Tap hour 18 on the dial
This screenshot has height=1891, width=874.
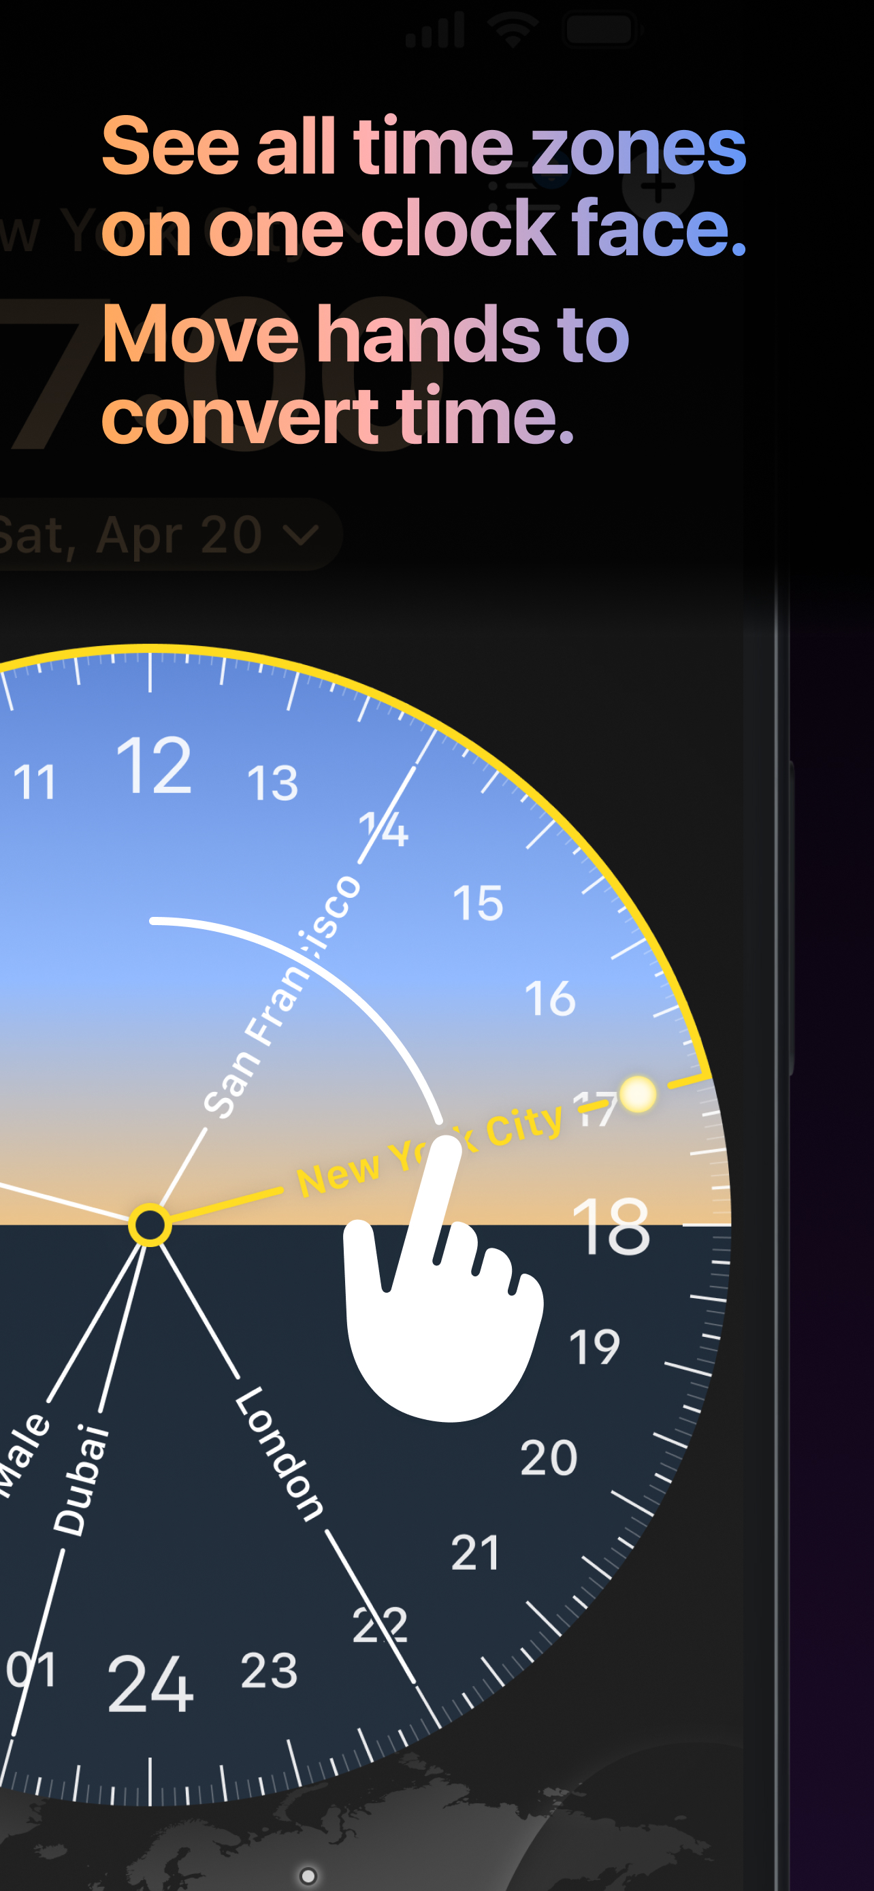point(611,1226)
